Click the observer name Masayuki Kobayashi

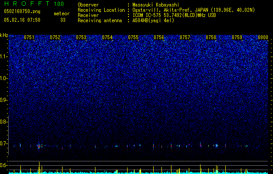156,5
